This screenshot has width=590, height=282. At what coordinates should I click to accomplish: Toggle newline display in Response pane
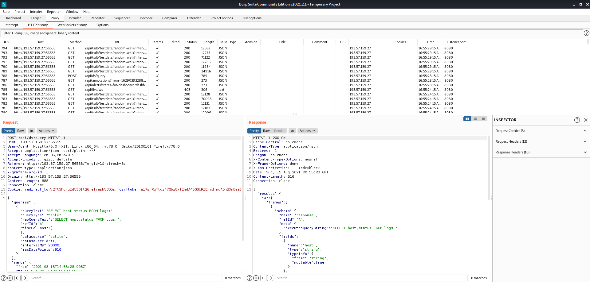coord(292,131)
